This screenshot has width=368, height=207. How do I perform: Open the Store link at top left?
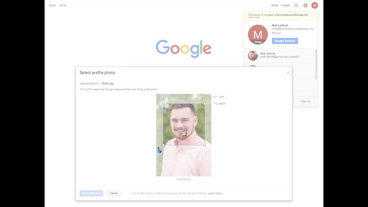coord(63,5)
